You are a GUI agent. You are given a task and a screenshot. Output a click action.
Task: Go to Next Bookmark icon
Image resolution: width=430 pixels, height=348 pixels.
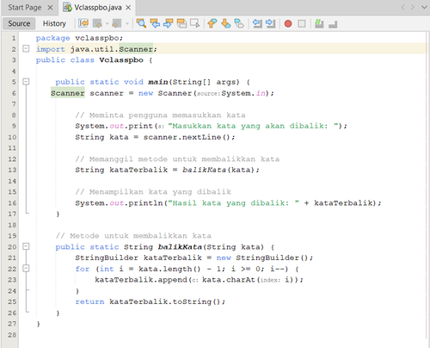pyautogui.click(x=226, y=23)
